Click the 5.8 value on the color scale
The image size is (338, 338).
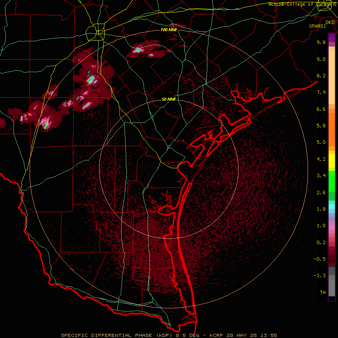click(321, 126)
